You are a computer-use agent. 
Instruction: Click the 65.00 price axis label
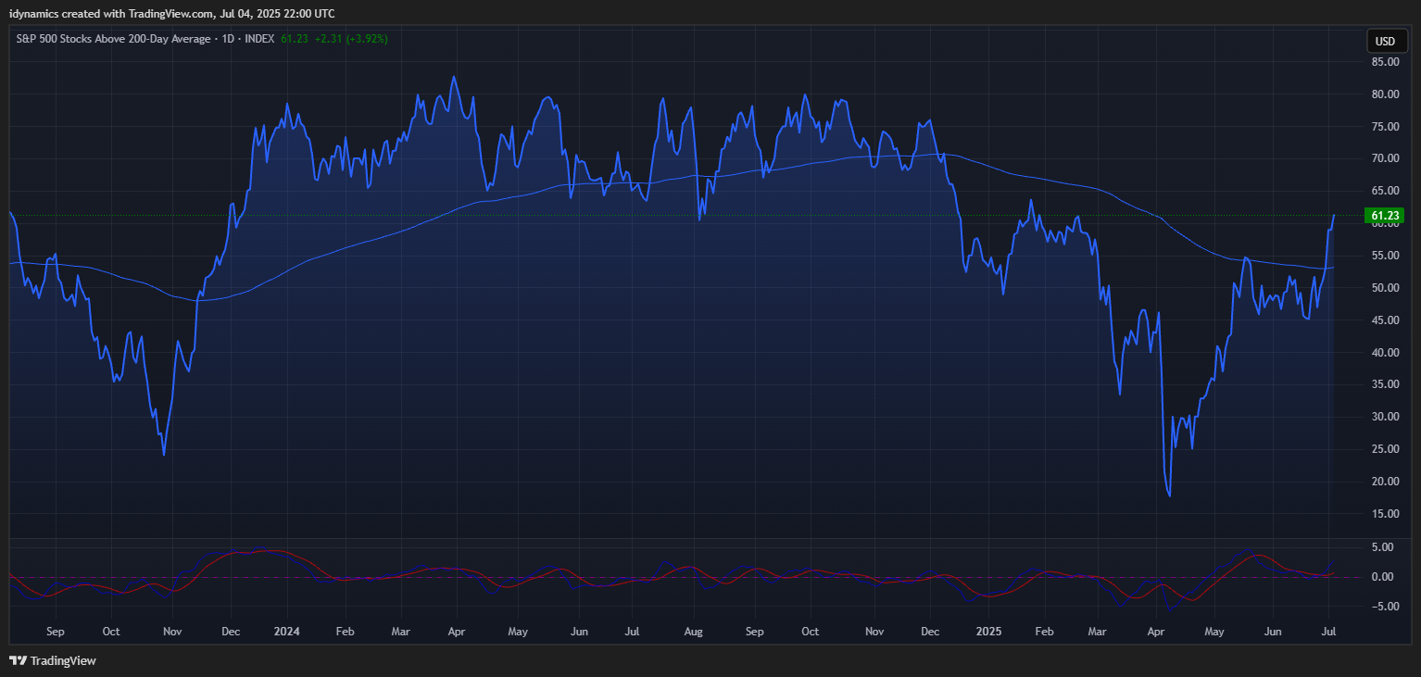(x=1385, y=191)
